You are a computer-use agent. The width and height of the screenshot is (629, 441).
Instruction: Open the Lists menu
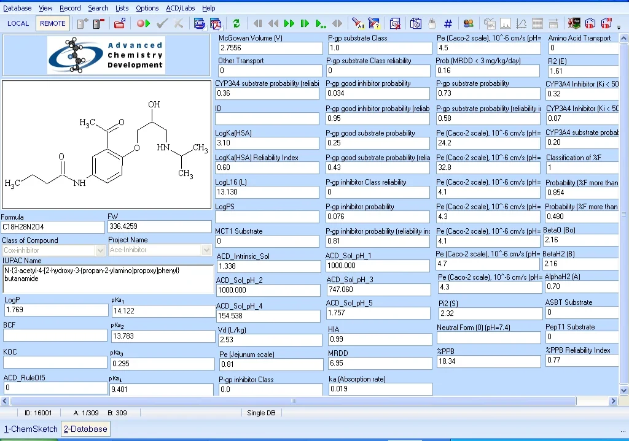[x=122, y=8]
